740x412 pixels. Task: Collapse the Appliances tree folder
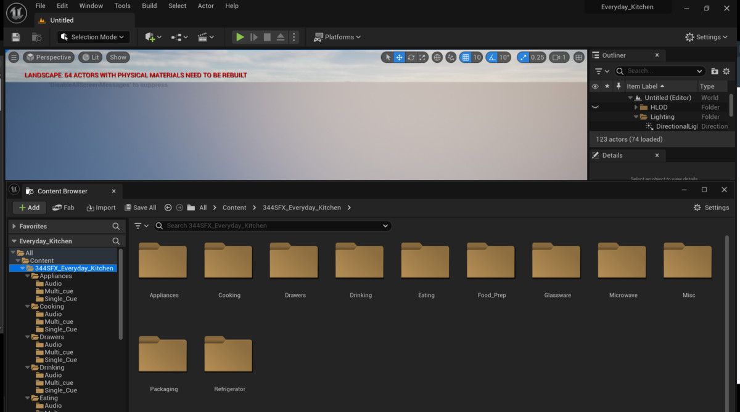(27, 276)
